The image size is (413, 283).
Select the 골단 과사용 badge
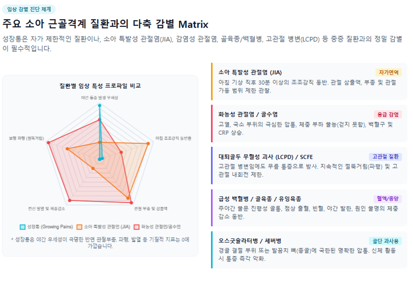385,241
